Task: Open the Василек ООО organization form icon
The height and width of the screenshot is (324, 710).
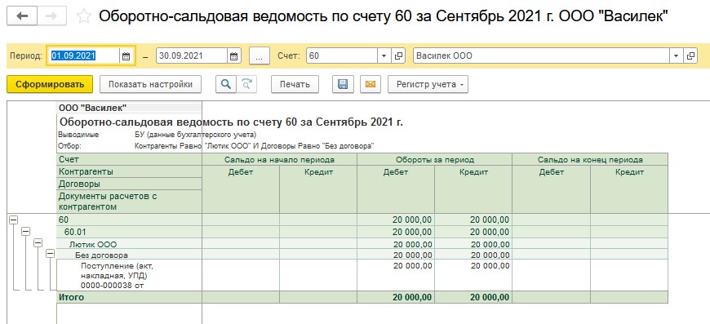Action: point(691,56)
